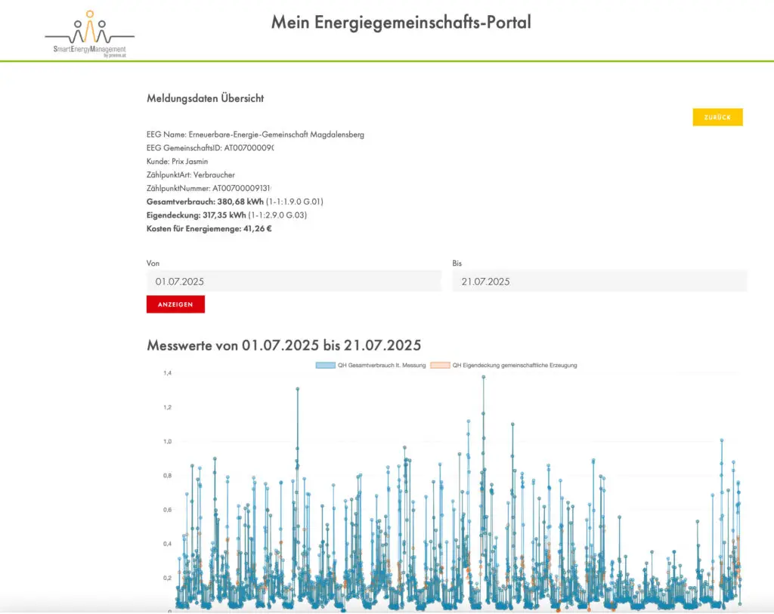
Task: Click the EEG Name text line
Action: click(255, 134)
